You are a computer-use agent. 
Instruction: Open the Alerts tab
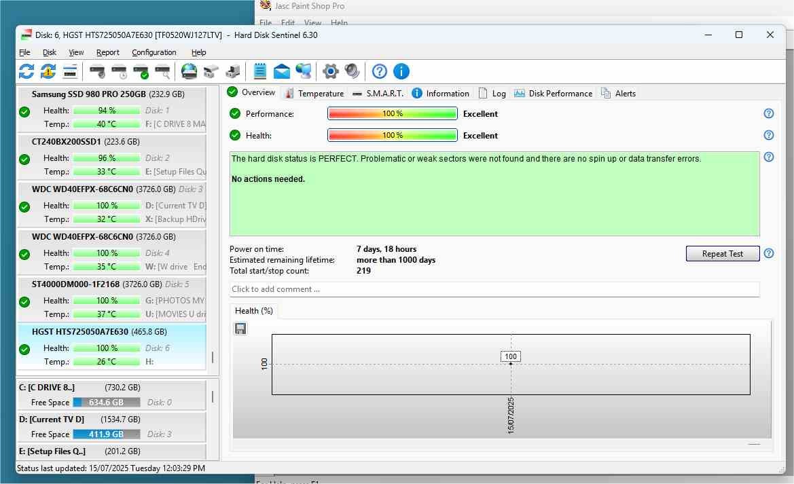point(618,93)
